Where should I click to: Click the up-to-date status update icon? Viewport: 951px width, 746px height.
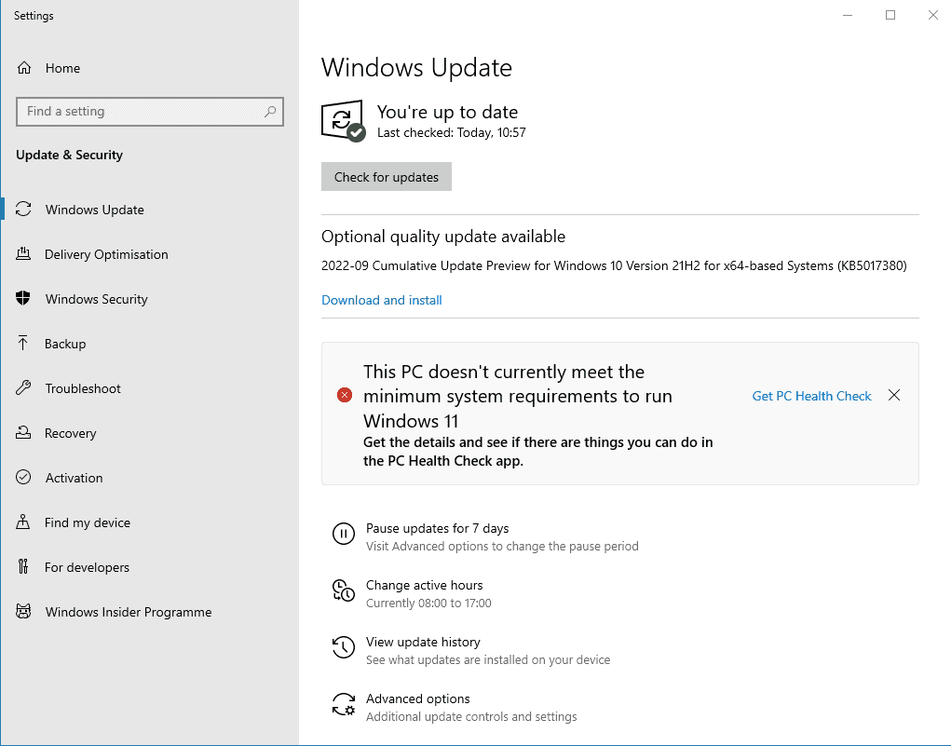coord(344,121)
